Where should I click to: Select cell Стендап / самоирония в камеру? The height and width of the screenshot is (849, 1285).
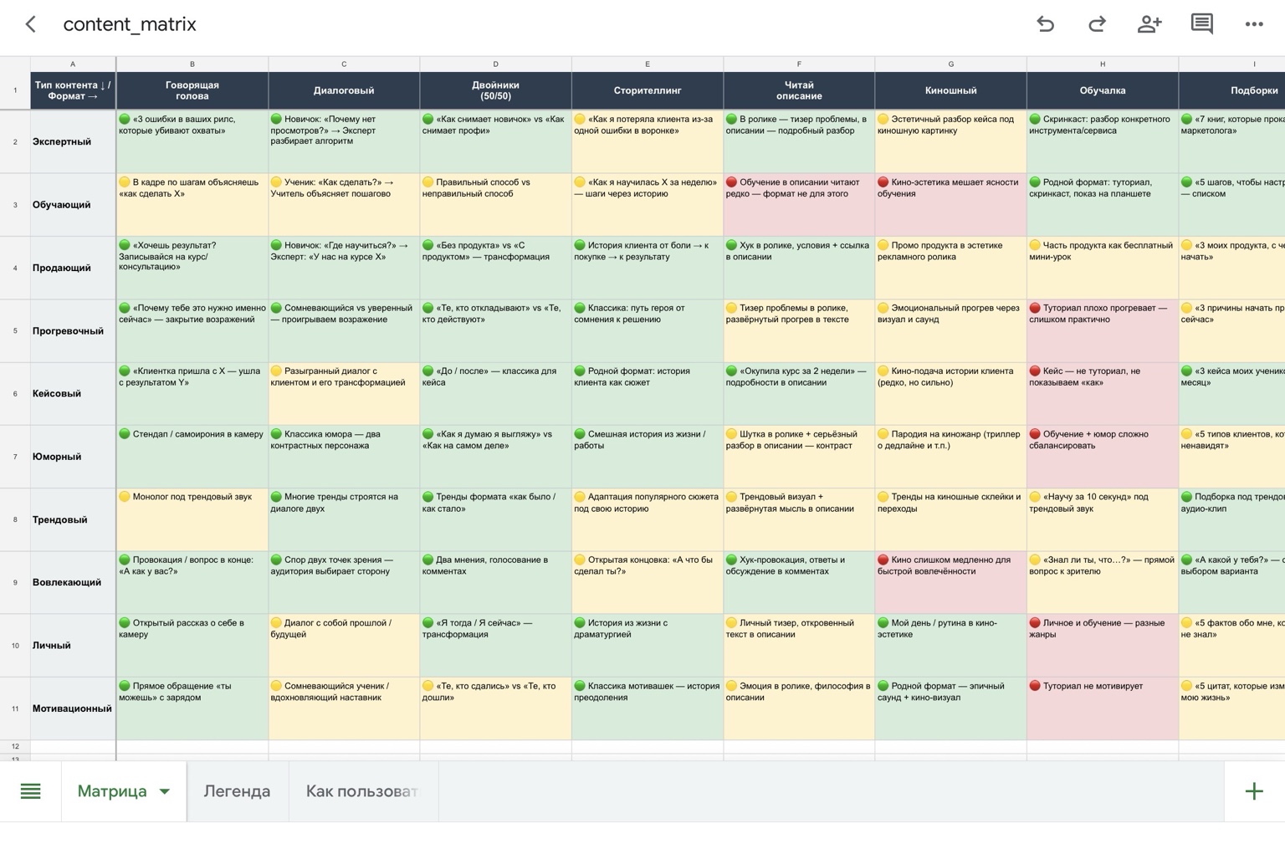click(x=192, y=457)
